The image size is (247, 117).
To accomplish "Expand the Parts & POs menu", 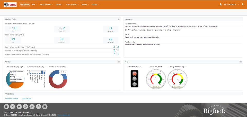I will tap(73, 4).
